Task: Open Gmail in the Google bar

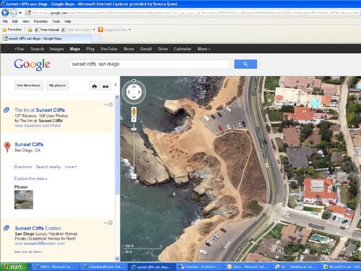Action: 146,49
